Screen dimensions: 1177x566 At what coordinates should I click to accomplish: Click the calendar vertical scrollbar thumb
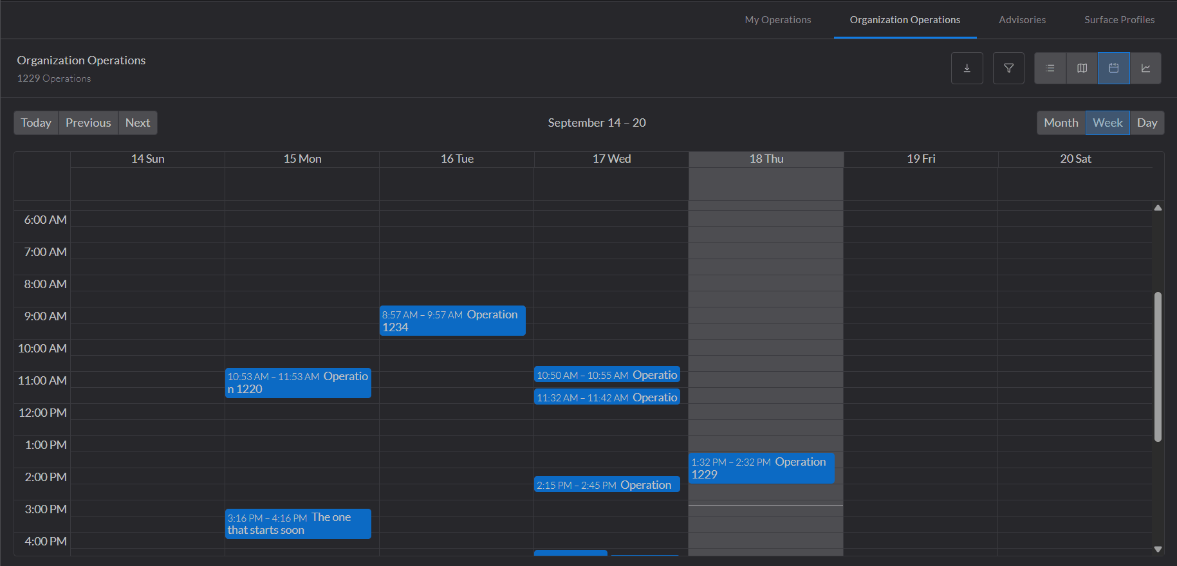[1158, 367]
